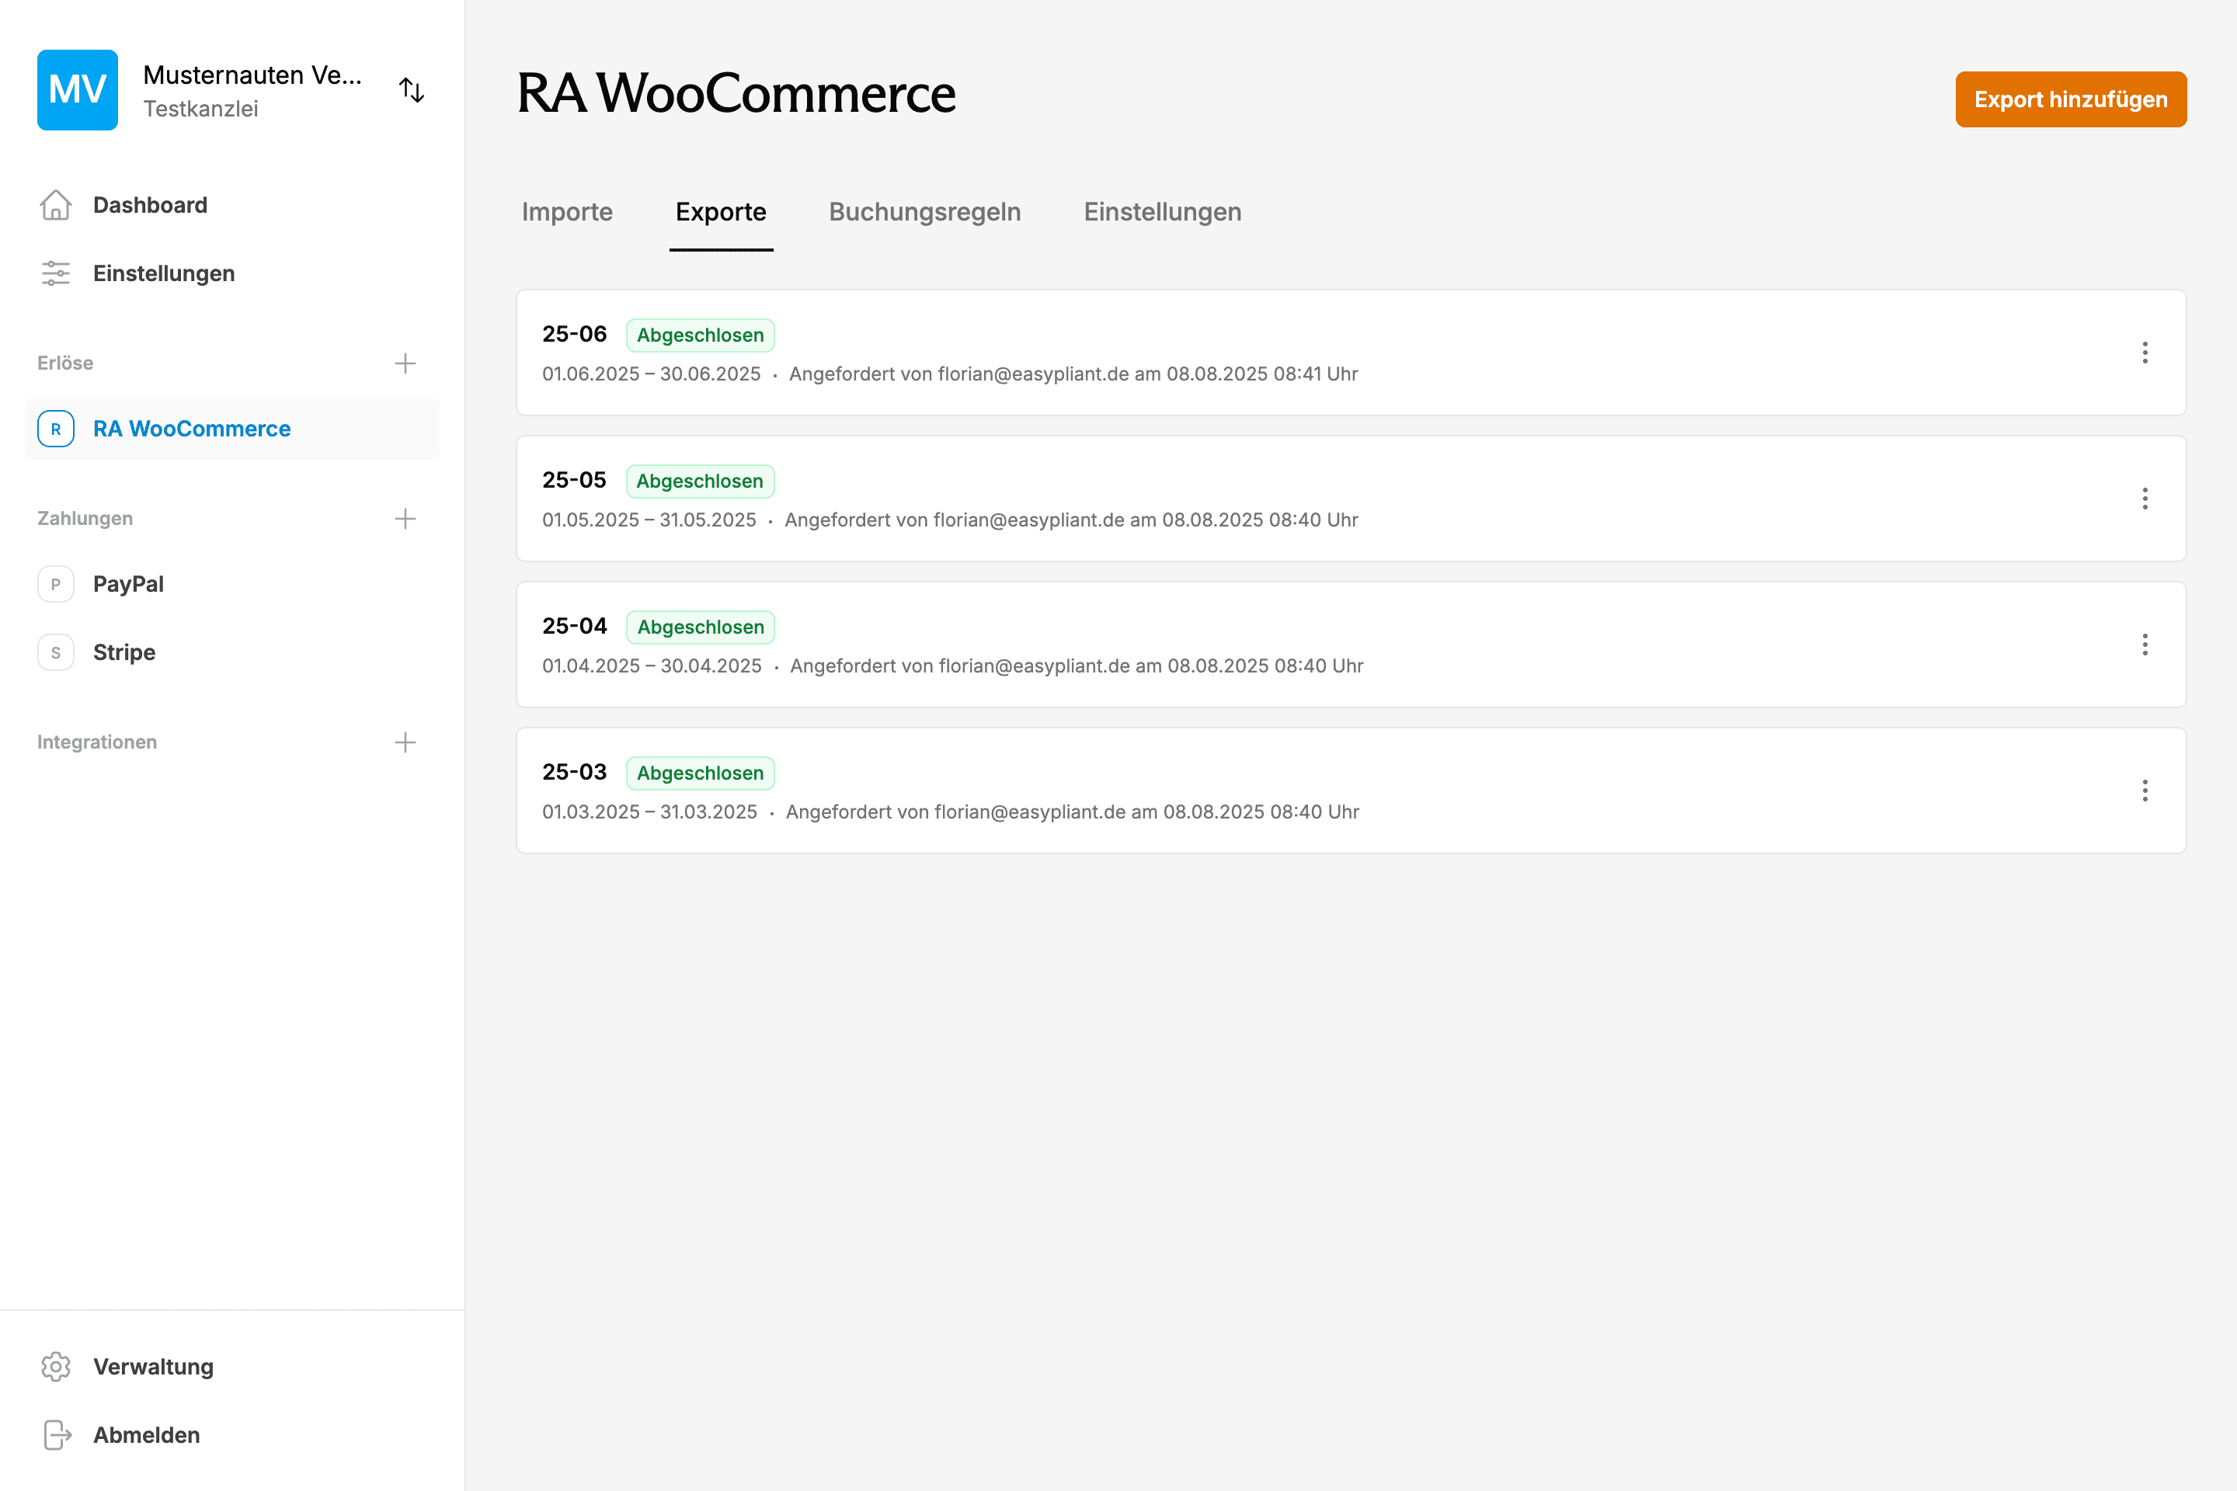Open three-dot menu for export 25-04
2237x1491 pixels.
point(2145,645)
